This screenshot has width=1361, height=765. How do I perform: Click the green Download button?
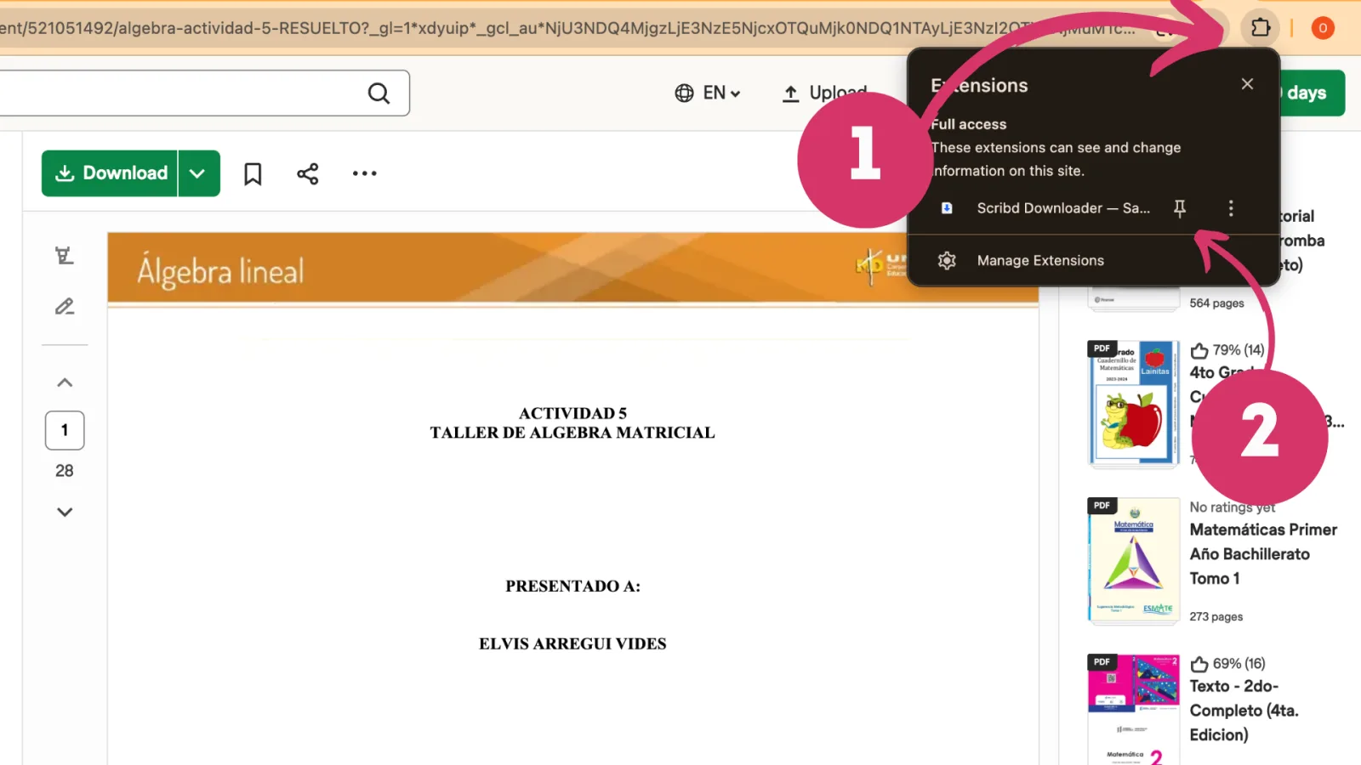(110, 173)
